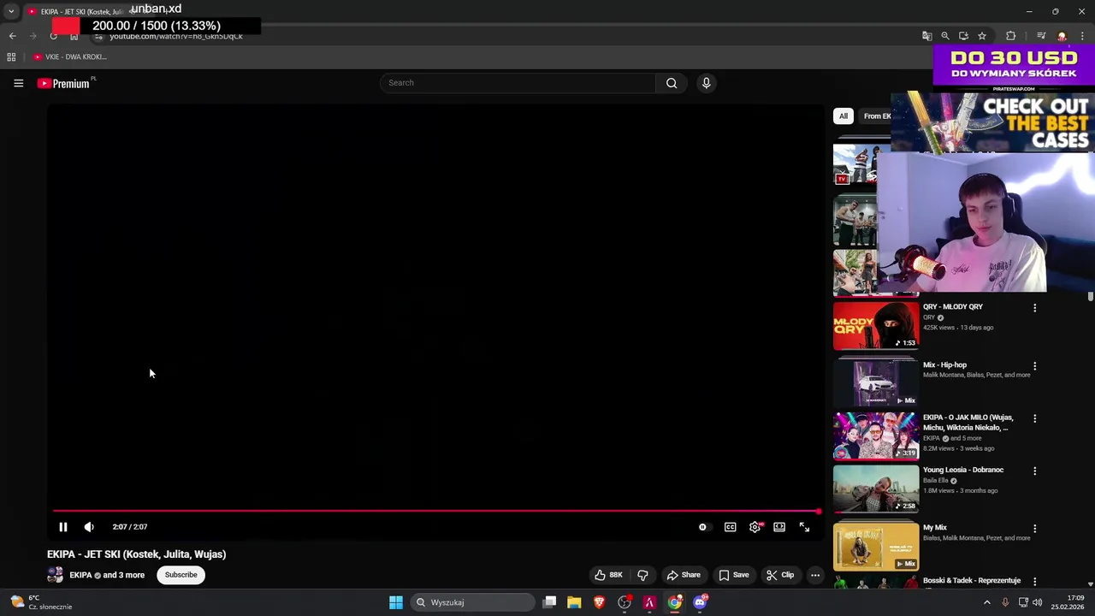Open Discord from taskbar
The image size is (1095, 616).
pos(700,602)
